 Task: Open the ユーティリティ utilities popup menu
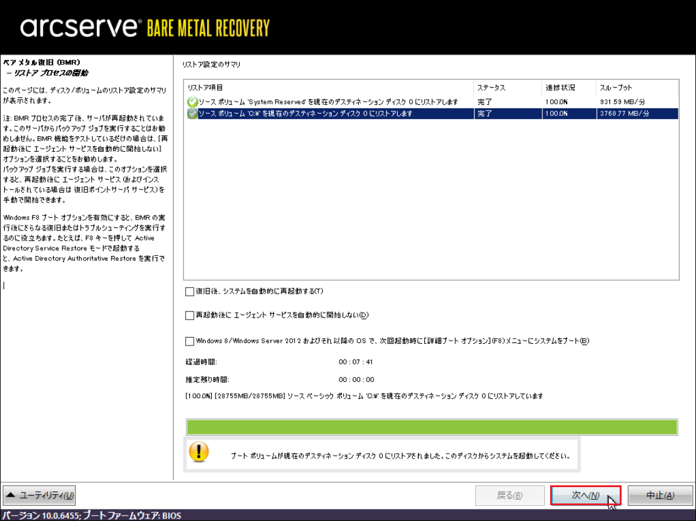pos(39,496)
